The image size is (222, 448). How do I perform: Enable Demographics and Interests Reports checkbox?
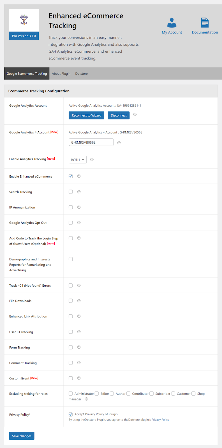[x=71, y=259]
